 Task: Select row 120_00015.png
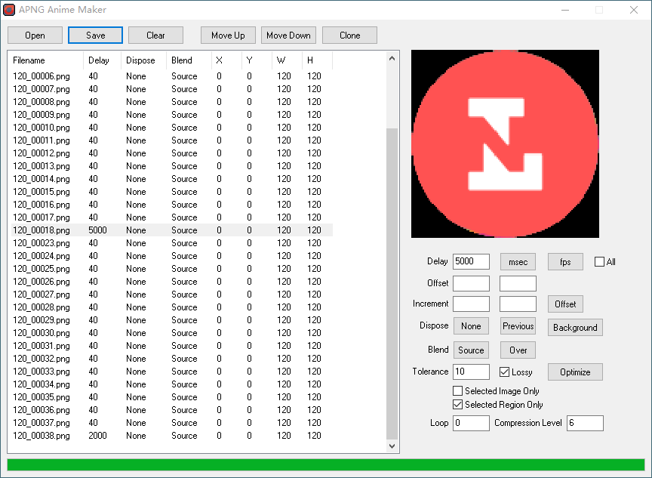click(x=172, y=192)
